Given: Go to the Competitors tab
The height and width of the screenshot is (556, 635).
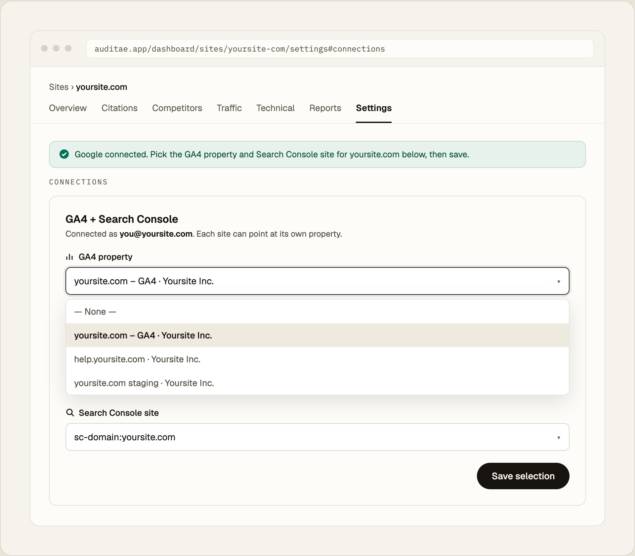Looking at the screenshot, I should point(177,108).
